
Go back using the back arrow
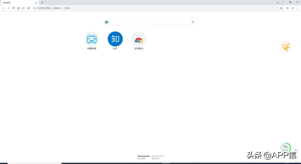(x=3, y=8)
